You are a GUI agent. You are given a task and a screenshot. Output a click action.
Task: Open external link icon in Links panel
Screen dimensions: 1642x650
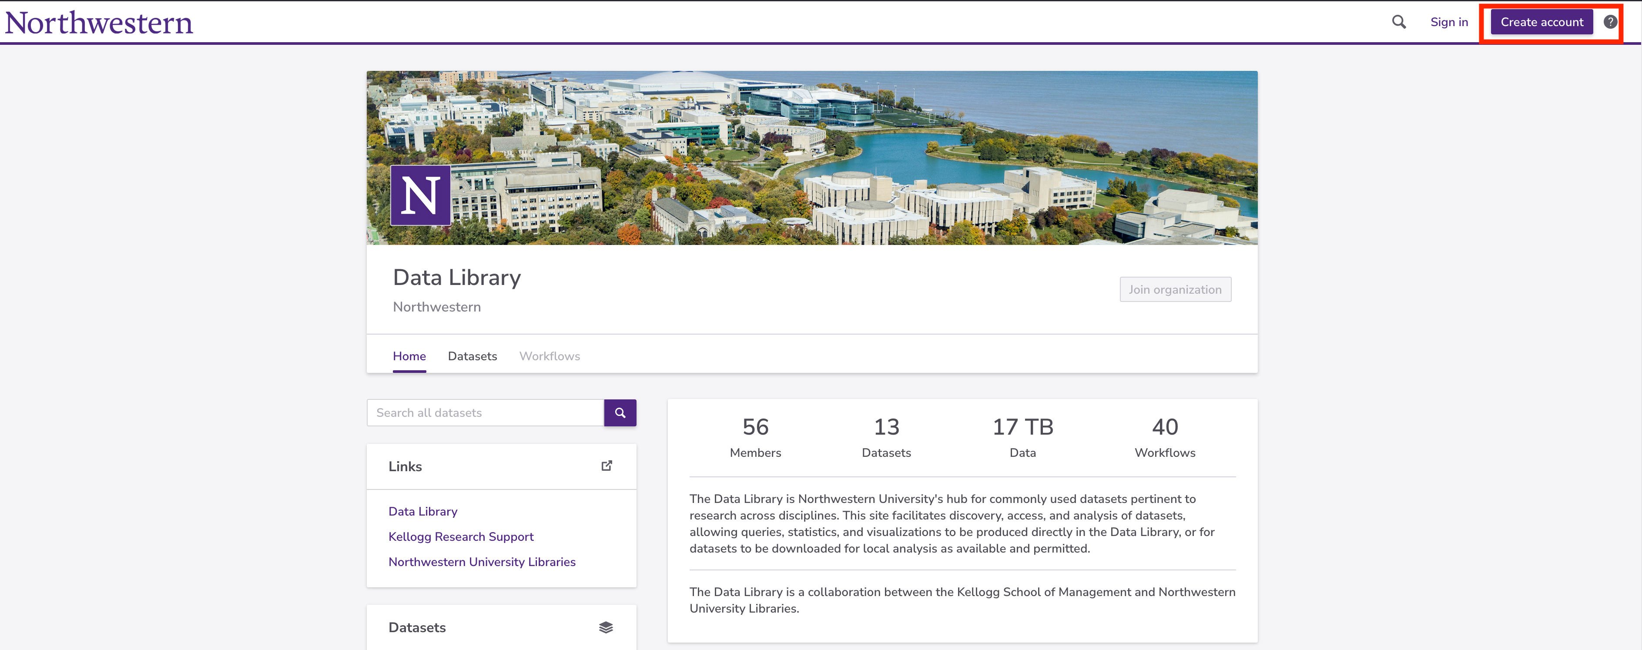point(607,466)
